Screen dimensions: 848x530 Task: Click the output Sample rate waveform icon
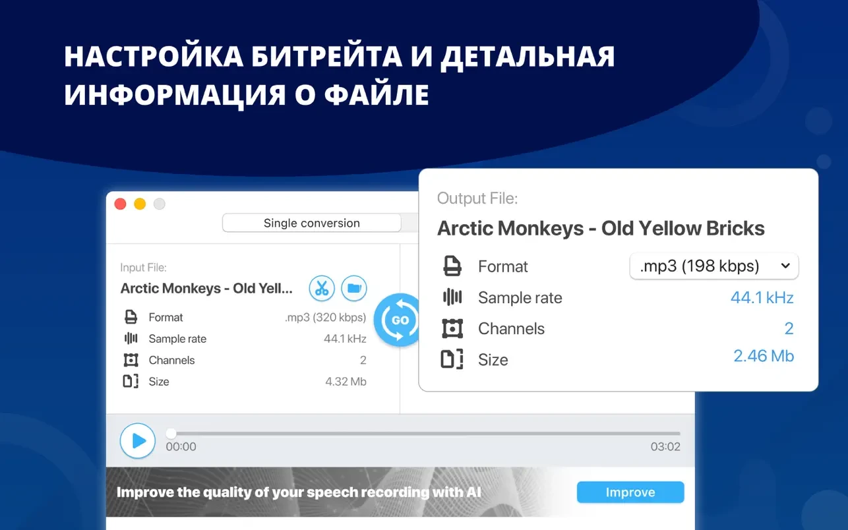click(x=452, y=297)
